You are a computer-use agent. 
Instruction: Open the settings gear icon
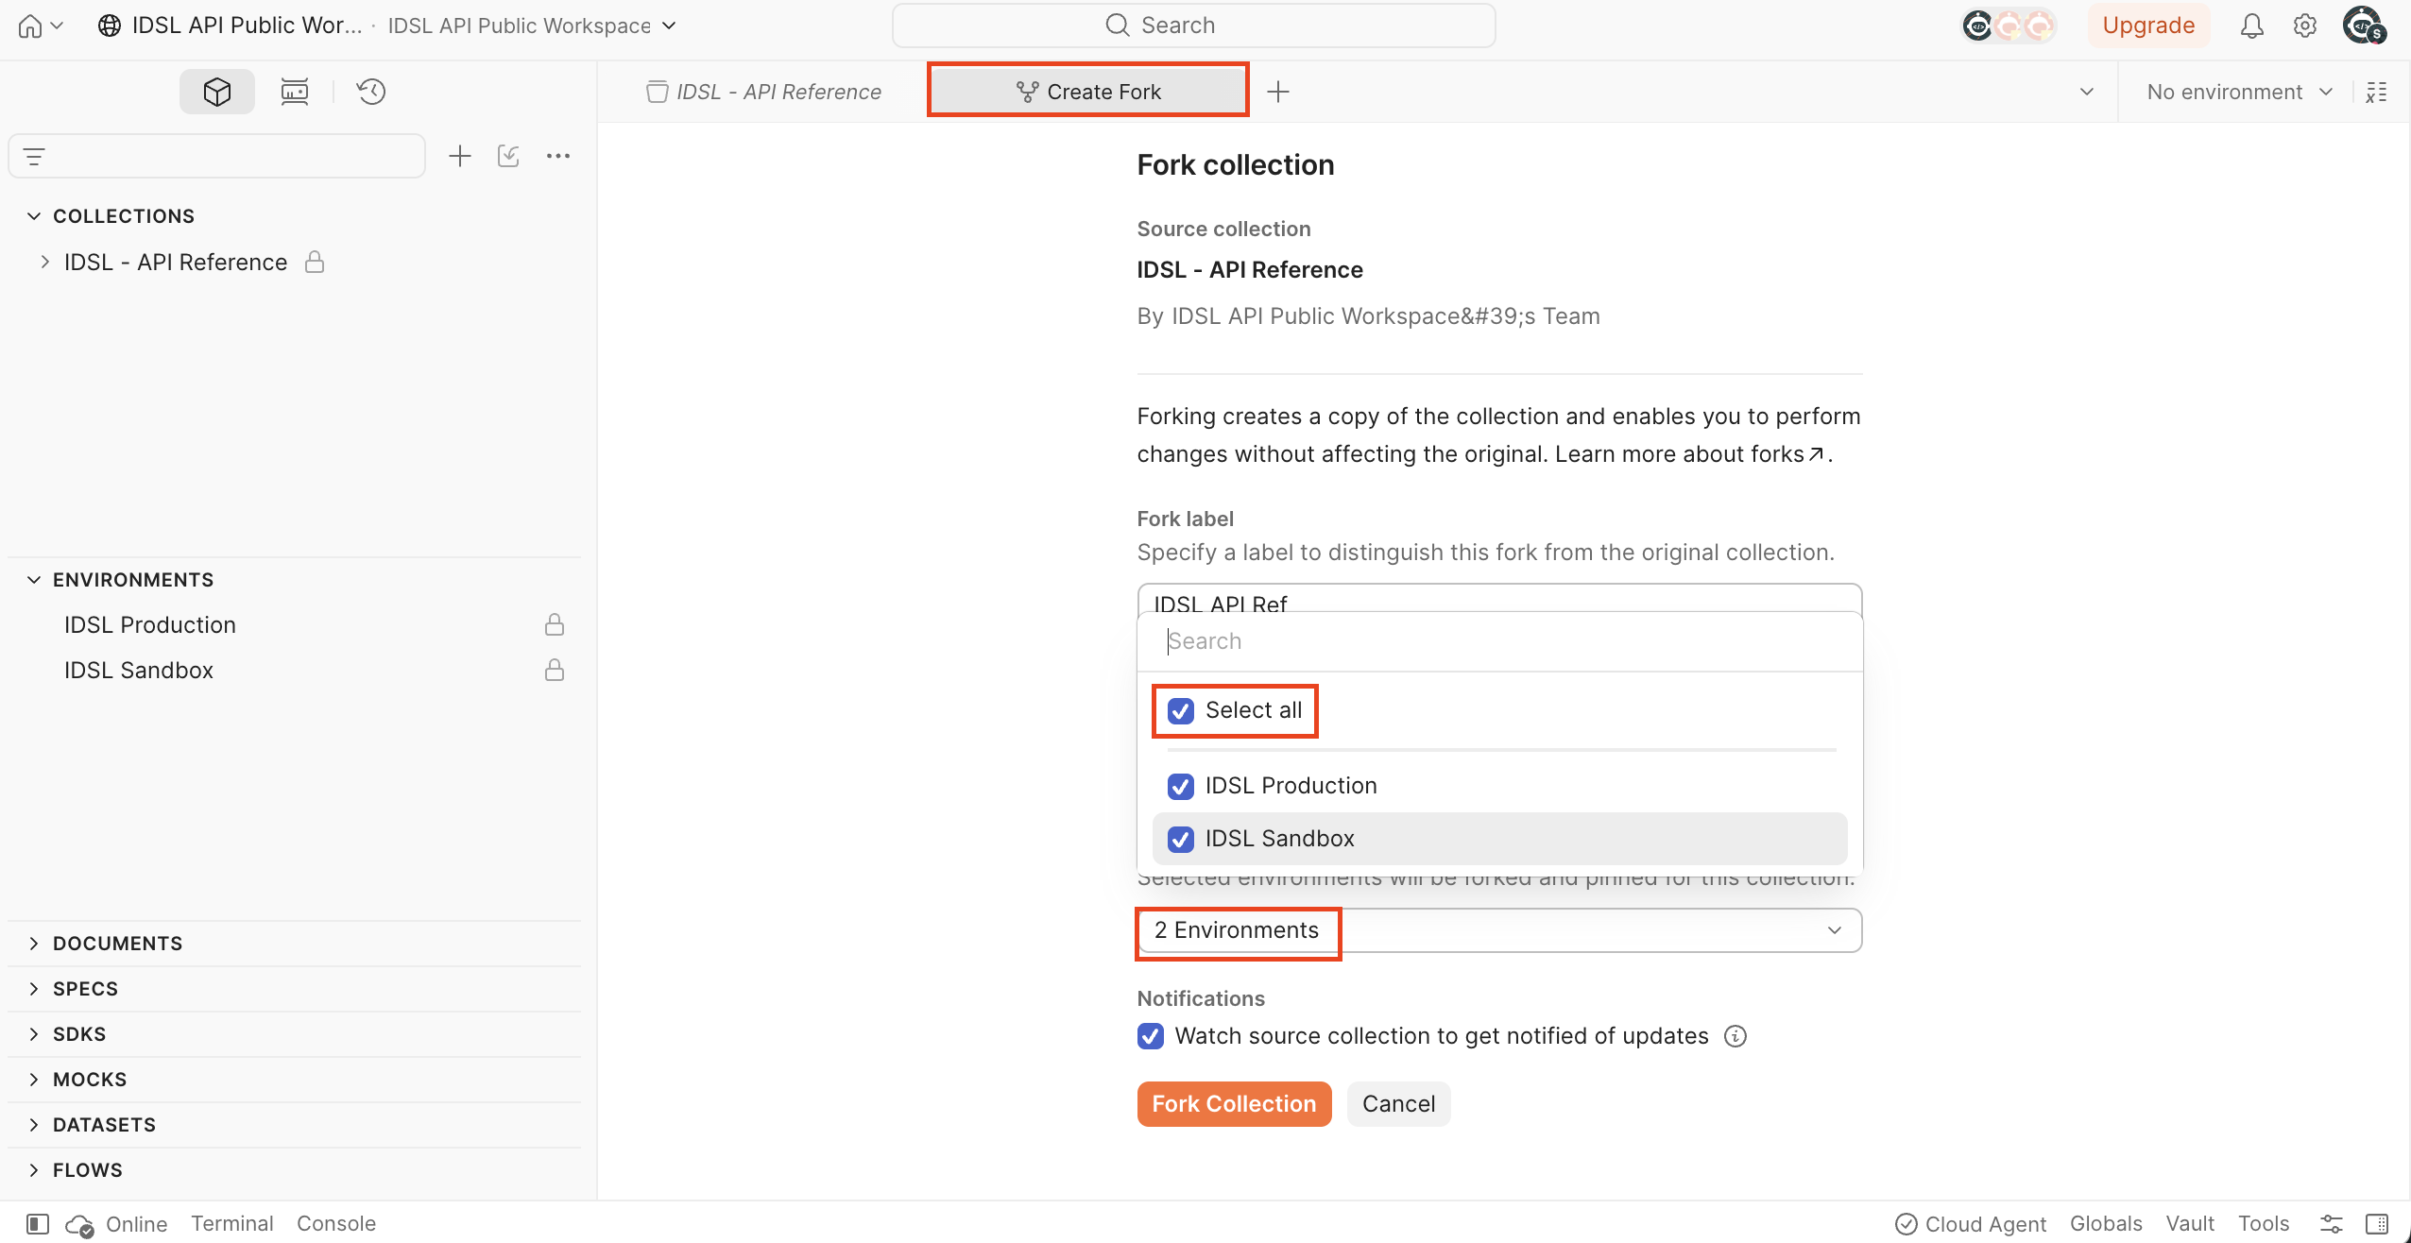2305,26
